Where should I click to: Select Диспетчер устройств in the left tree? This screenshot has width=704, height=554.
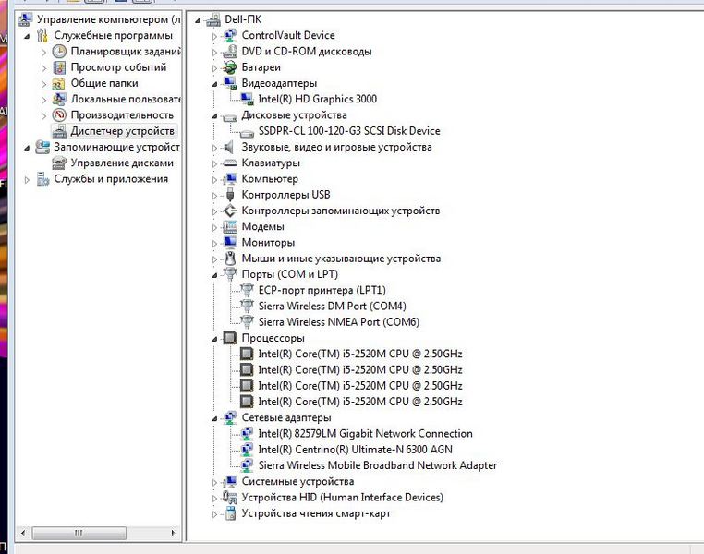122,131
